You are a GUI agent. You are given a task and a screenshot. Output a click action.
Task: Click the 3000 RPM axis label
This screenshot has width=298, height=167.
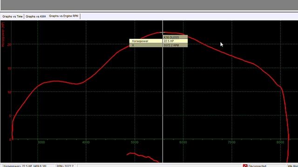pos(41,142)
